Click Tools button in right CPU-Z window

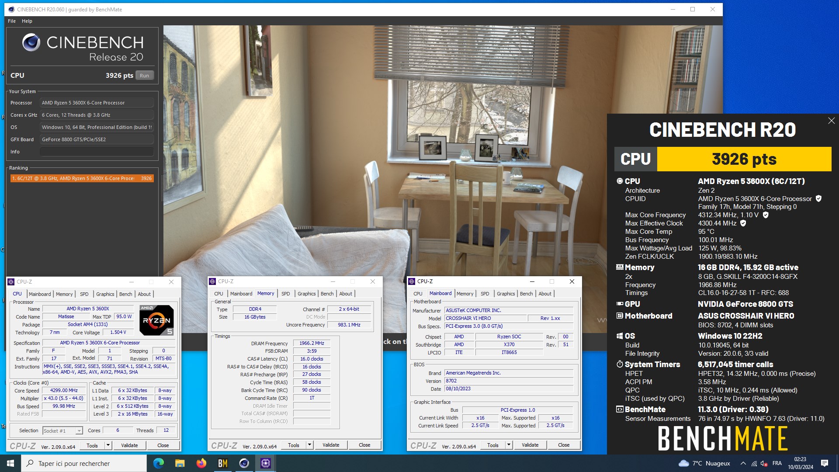pyautogui.click(x=493, y=445)
